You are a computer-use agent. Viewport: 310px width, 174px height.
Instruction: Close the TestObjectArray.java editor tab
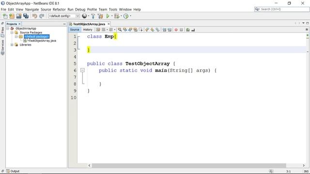(108, 24)
